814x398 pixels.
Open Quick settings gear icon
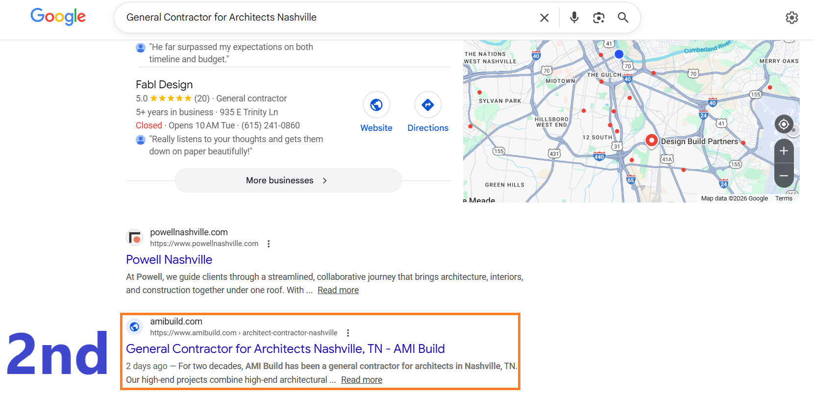click(791, 18)
